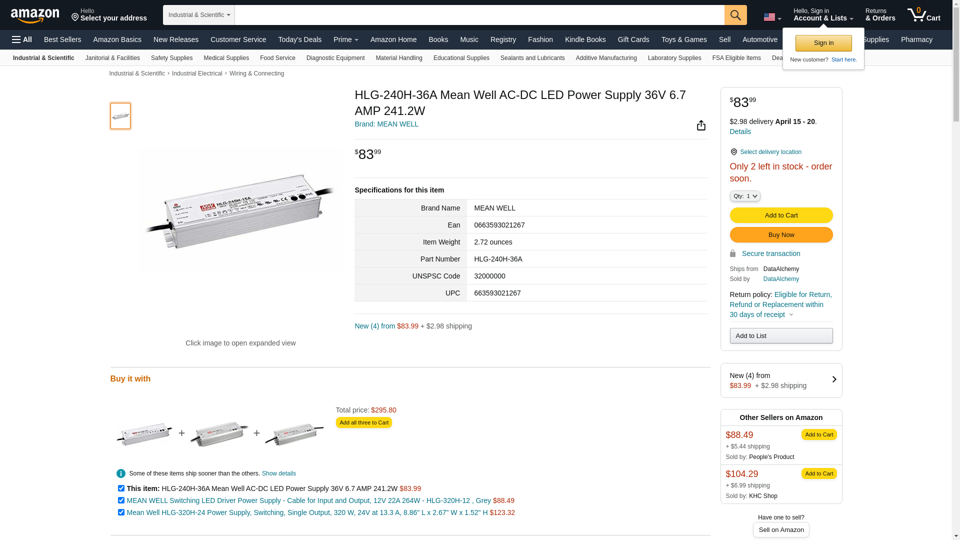Screen dimensions: 960x540
Task: Uncheck the HLG-320H-12 bundle item checkbox
Action: [121, 500]
